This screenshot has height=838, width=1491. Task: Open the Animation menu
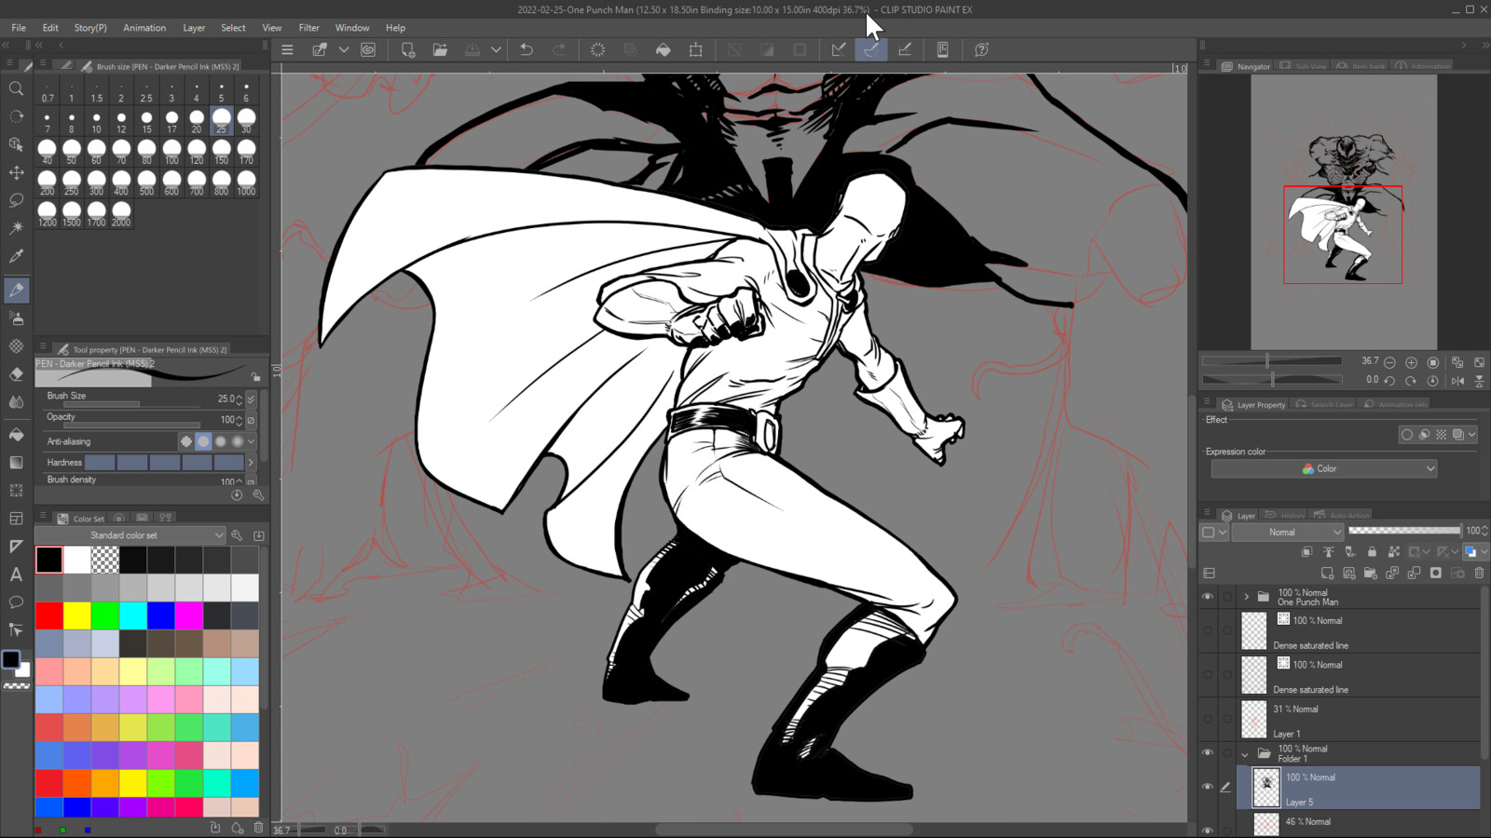click(144, 28)
